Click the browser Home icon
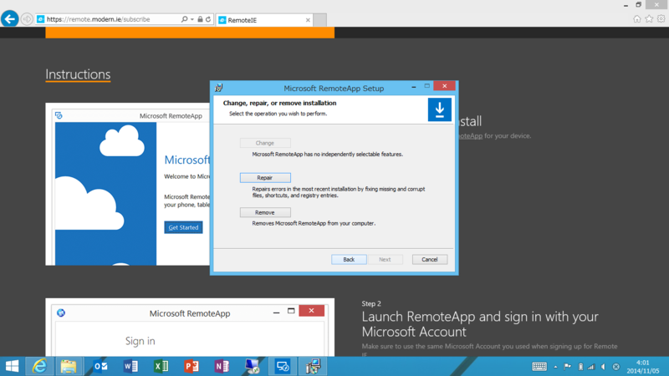Image resolution: width=669 pixels, height=376 pixels. 637,18
